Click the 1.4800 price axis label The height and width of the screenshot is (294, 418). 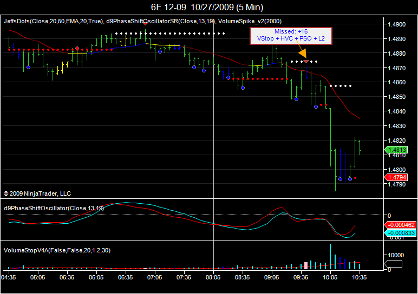396,170
